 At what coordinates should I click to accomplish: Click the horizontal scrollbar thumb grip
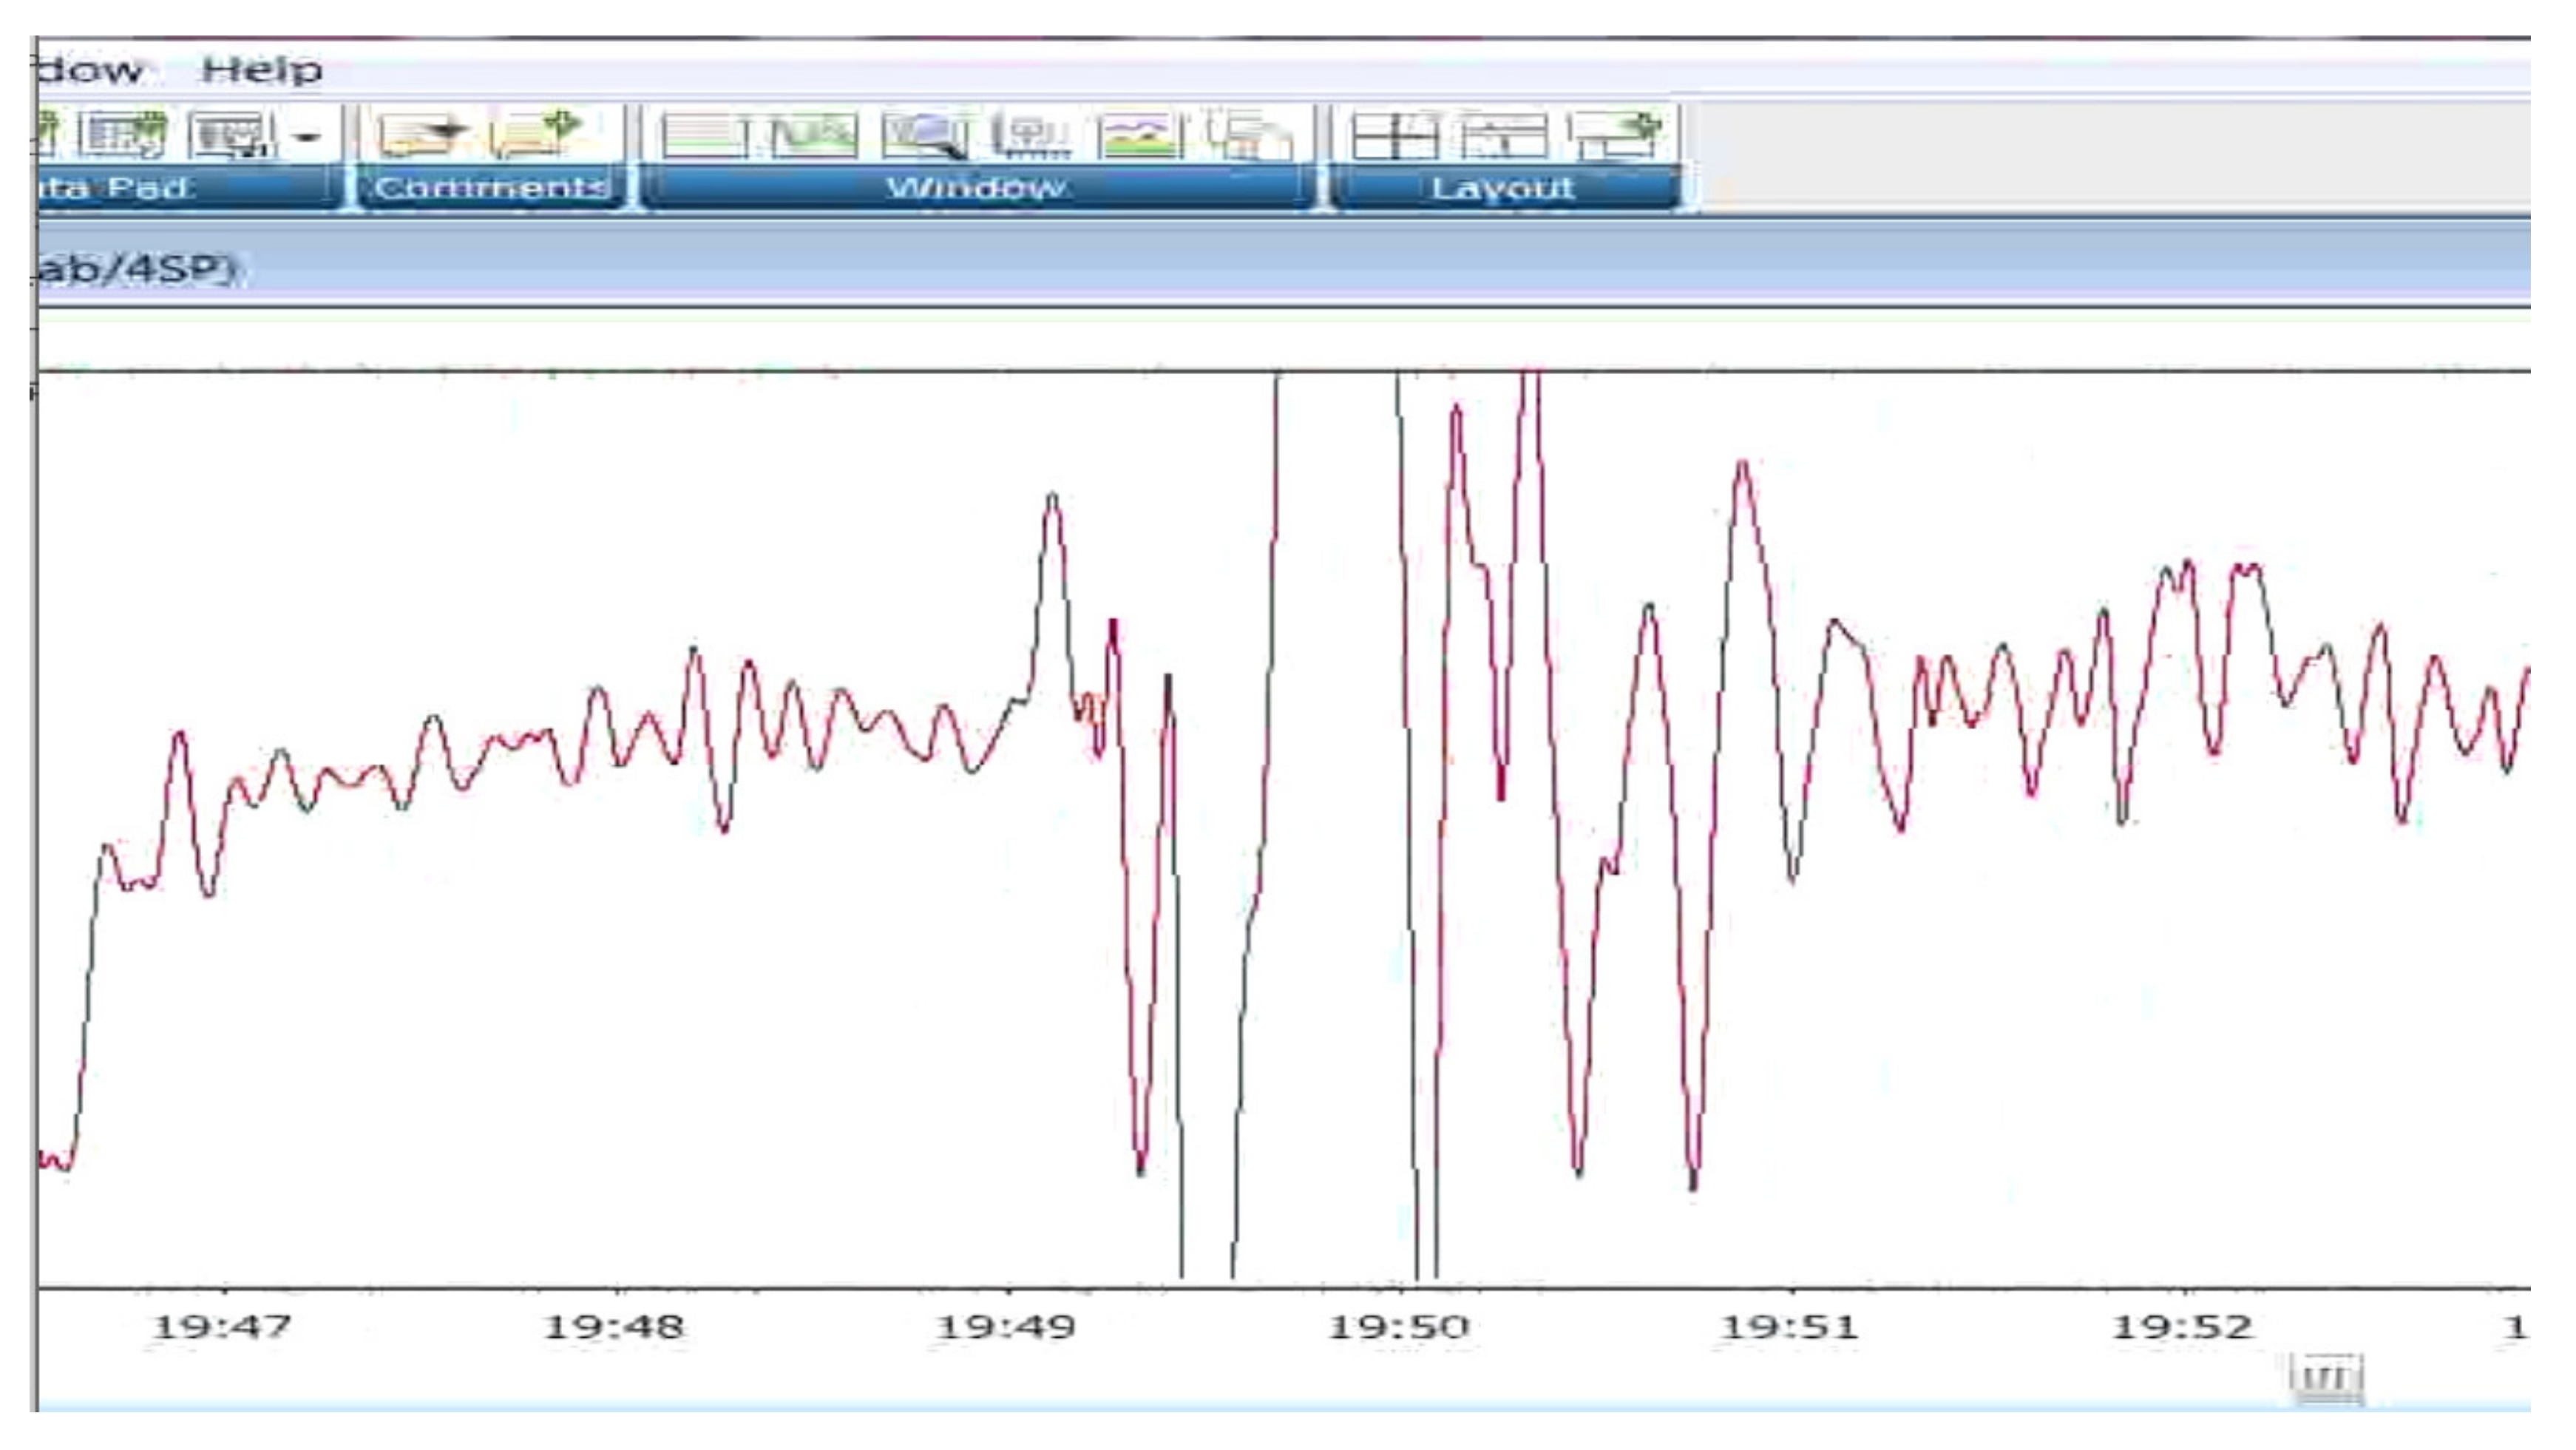2325,1377
